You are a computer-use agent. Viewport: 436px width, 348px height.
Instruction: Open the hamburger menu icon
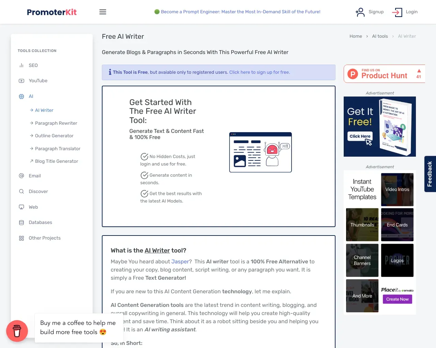pyautogui.click(x=103, y=12)
